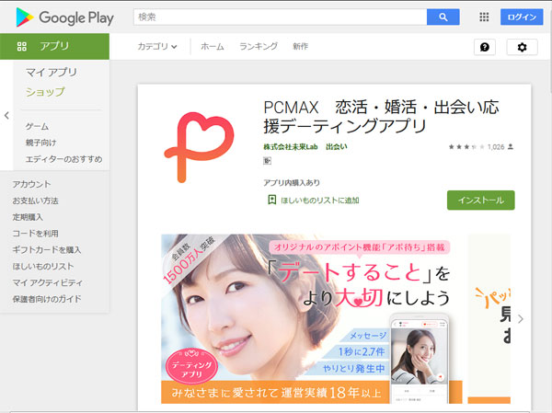Open 定期購入 link
552x413 pixels.
point(28,217)
